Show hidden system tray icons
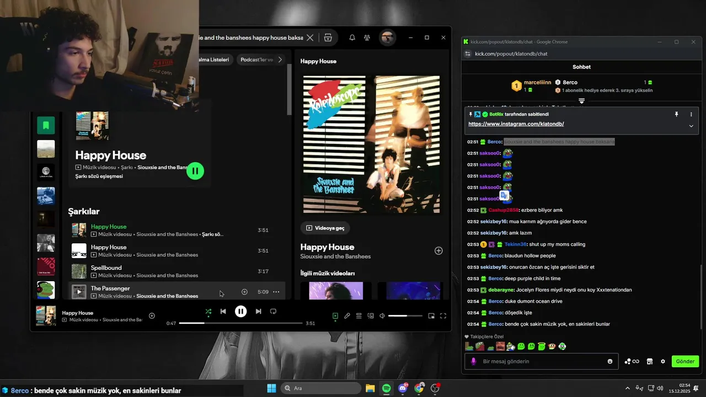The image size is (706, 397). [x=628, y=388]
